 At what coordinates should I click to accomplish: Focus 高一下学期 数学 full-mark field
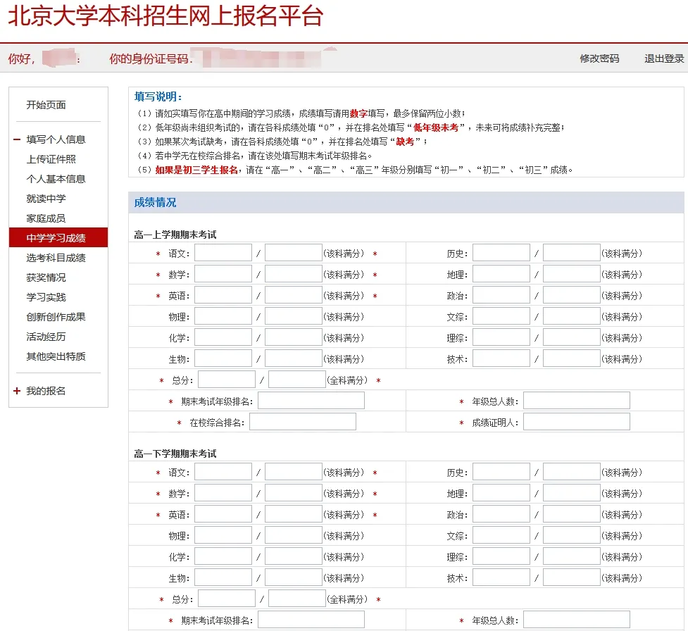[294, 493]
